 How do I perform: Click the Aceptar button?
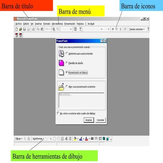coord(89,120)
